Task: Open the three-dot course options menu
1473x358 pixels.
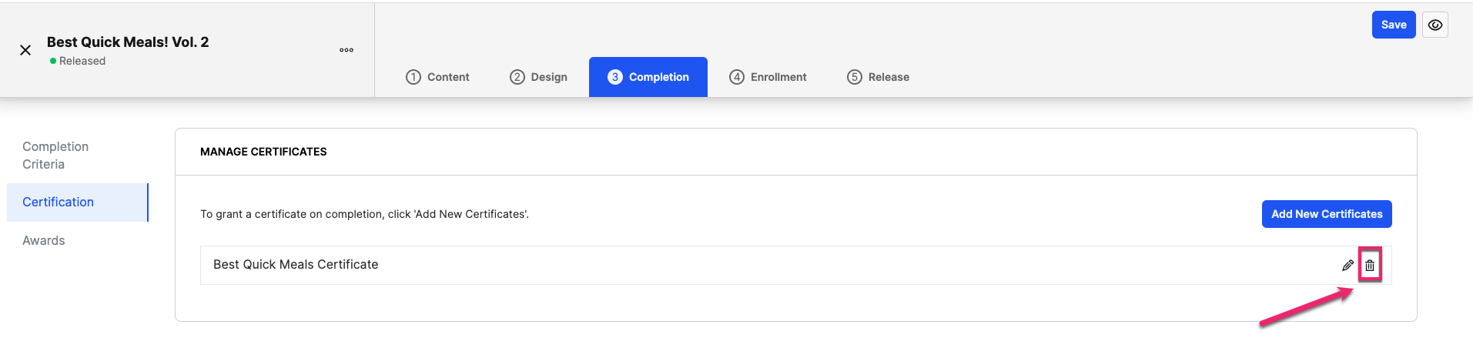Action: coord(346,50)
